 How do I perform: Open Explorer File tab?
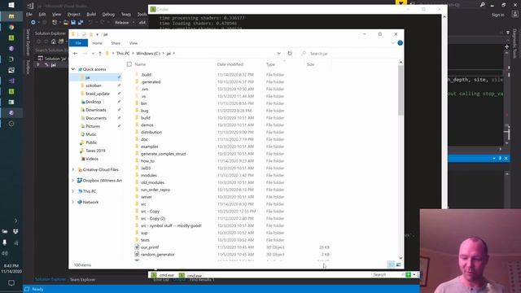(78, 43)
